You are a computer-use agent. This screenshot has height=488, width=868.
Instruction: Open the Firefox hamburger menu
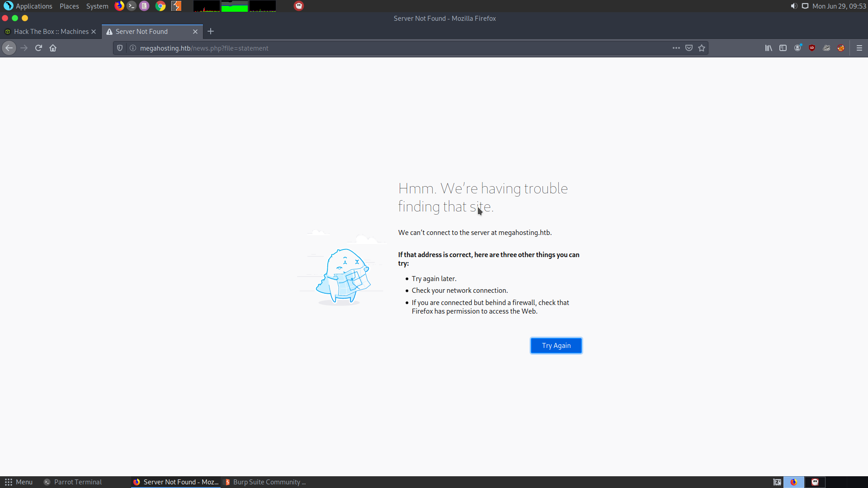pos(859,48)
